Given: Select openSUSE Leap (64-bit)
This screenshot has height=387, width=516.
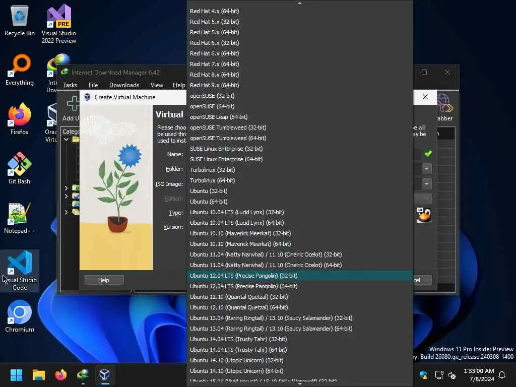Looking at the screenshot, I should (299, 117).
